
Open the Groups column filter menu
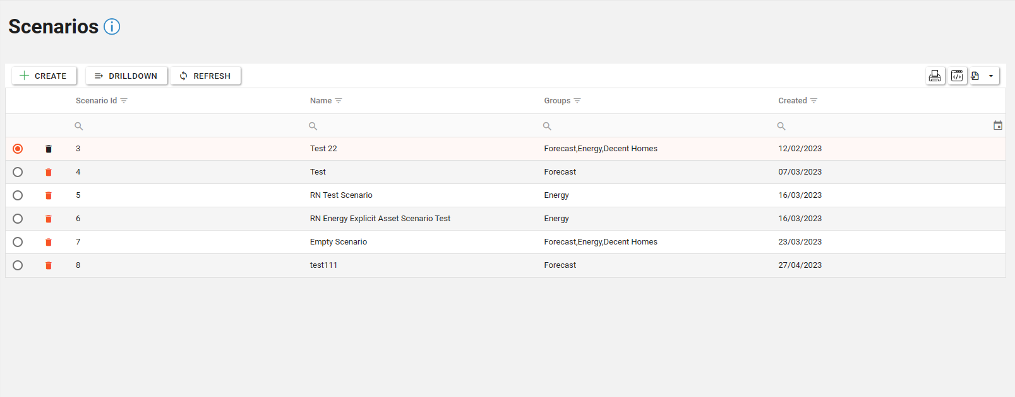pos(577,101)
